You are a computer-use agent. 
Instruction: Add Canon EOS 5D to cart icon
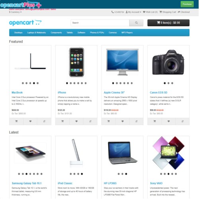[154, 121]
